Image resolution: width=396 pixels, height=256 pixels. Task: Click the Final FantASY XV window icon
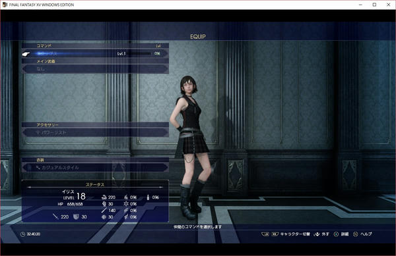point(5,5)
